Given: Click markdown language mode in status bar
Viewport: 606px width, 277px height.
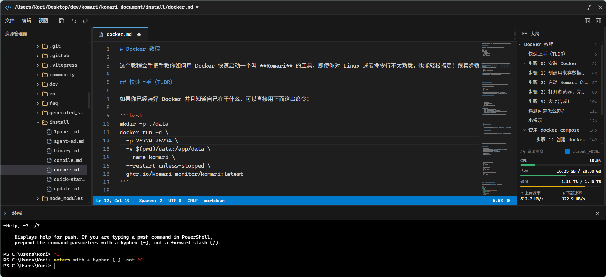Looking at the screenshot, I should [214, 201].
